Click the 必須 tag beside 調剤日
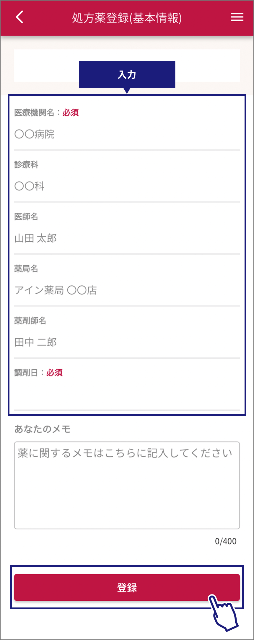 pyautogui.click(x=54, y=373)
